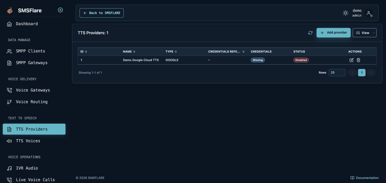Screen dimensions: 386x183
Task: Open IVR Audio in sidebar
Action: [34, 168]
